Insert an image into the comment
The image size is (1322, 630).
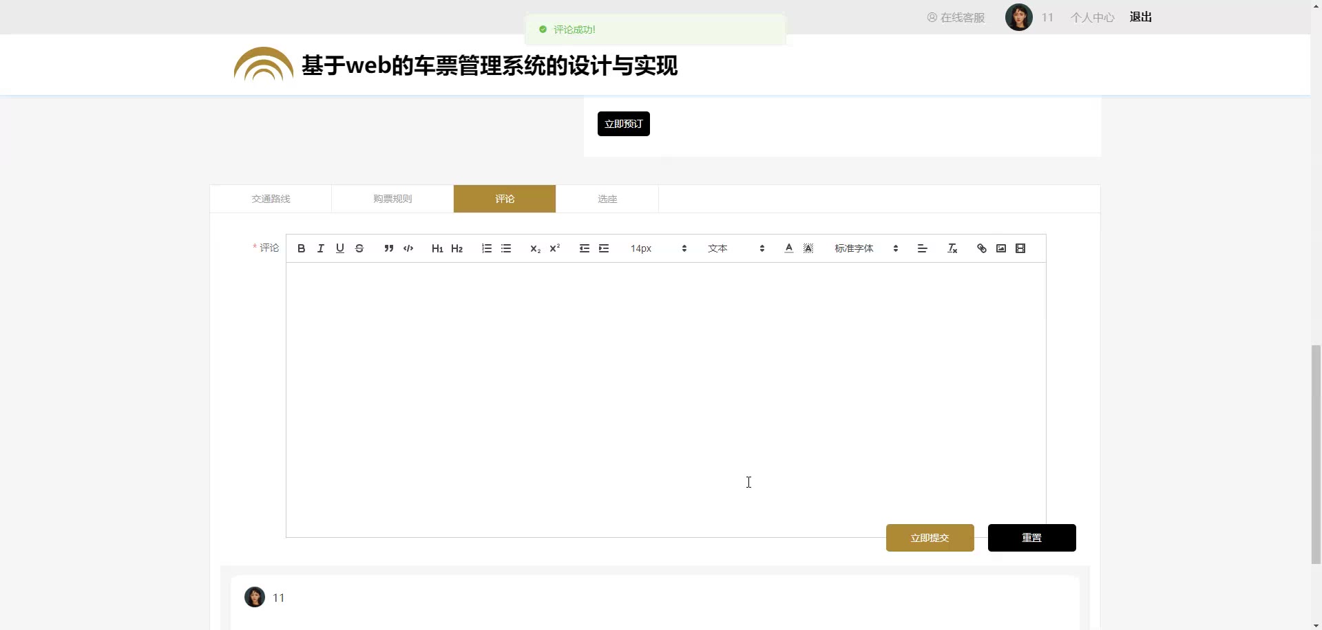click(x=1001, y=248)
